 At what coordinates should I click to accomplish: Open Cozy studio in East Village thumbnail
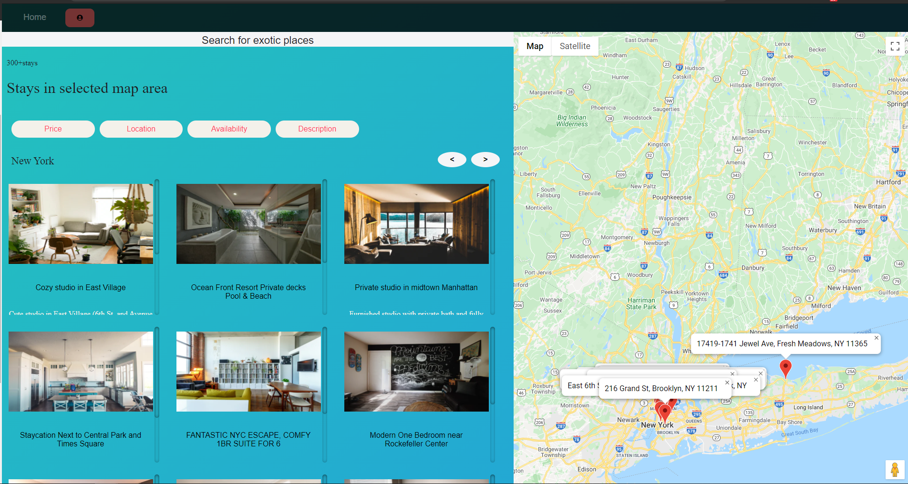pyautogui.click(x=81, y=224)
